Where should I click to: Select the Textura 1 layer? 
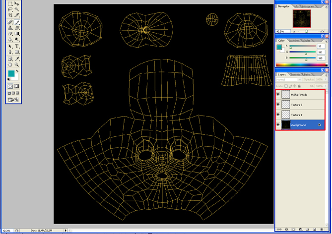[x=303, y=115]
